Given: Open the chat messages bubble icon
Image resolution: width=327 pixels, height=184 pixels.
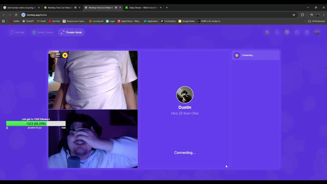Looking at the screenshot, I should pyautogui.click(x=307, y=32).
